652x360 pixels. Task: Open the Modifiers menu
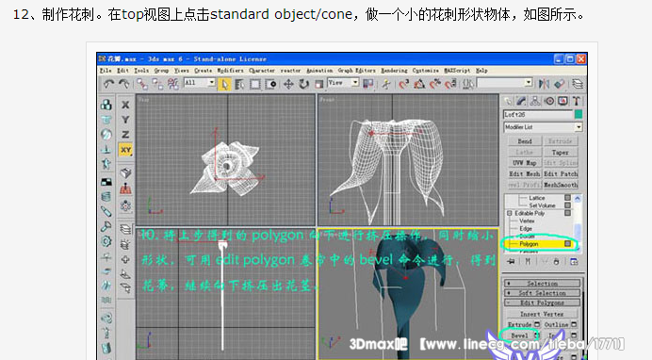[x=230, y=71]
